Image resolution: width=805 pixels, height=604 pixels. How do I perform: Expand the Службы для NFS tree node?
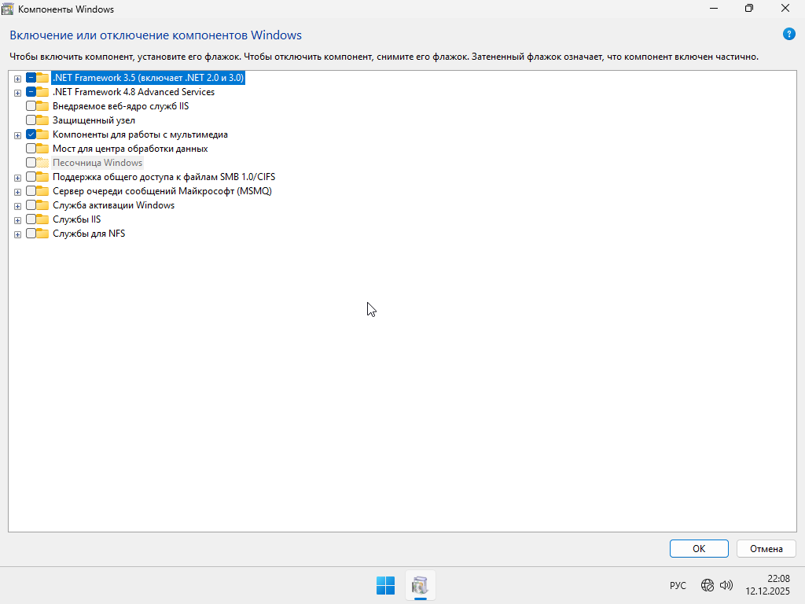coord(17,234)
